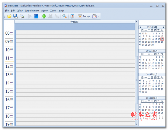Select December 5 in mini calendar

coord(163,104)
